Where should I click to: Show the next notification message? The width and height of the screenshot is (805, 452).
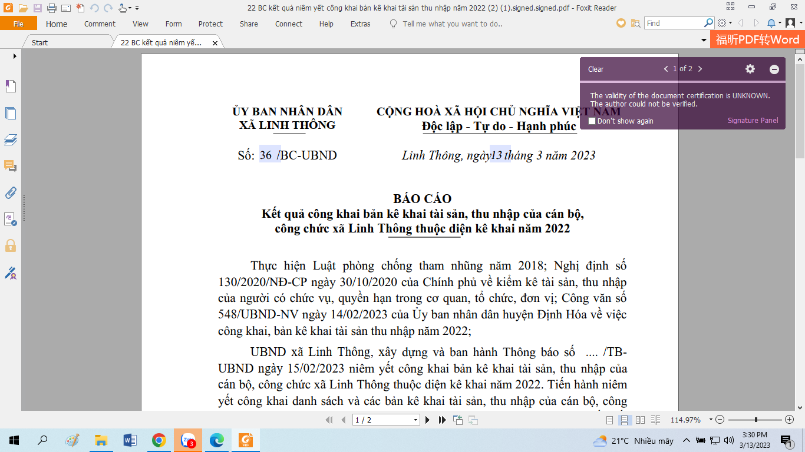(x=700, y=69)
